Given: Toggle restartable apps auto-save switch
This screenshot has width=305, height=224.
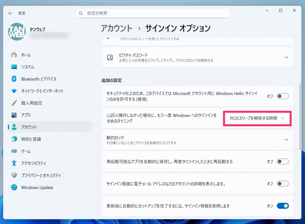Looking at the screenshot, I should click(283, 161).
